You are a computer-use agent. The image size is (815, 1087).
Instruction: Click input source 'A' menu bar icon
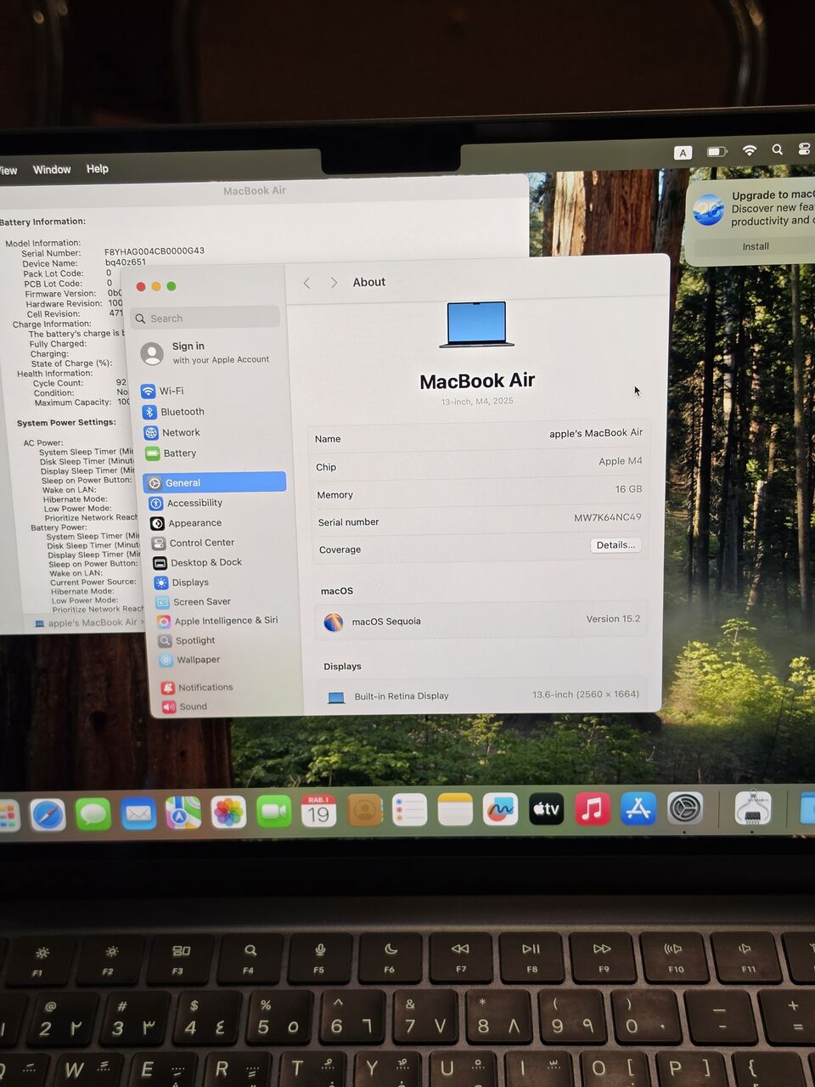683,153
